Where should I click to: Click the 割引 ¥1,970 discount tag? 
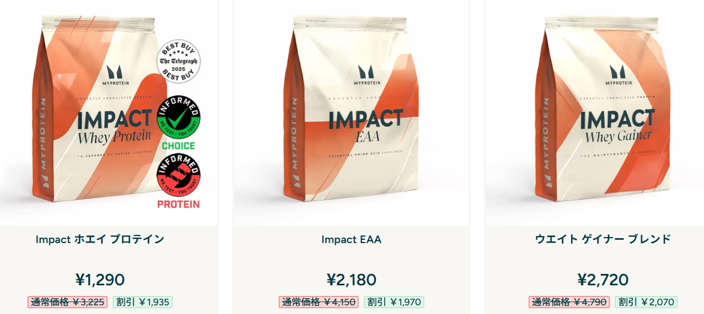click(394, 302)
